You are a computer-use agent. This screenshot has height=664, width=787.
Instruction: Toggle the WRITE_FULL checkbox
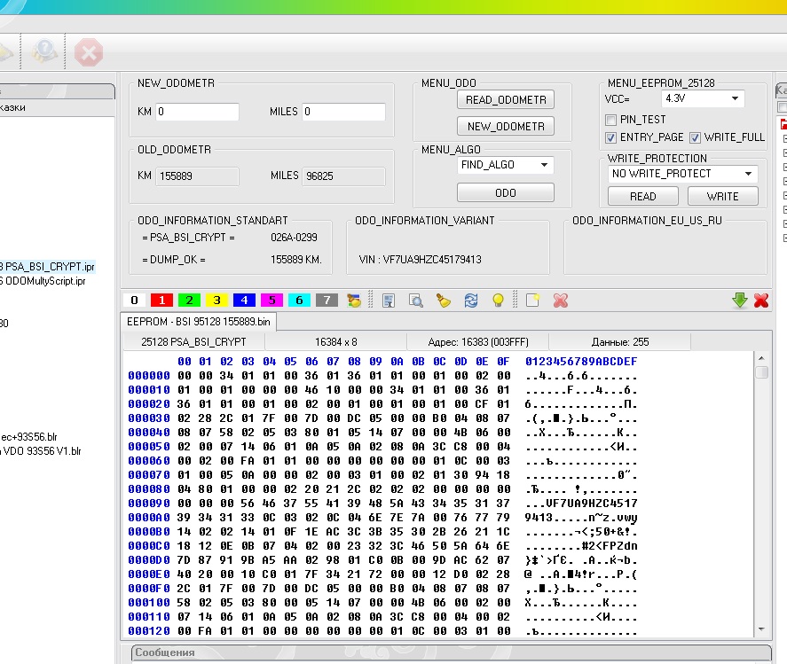coord(696,137)
